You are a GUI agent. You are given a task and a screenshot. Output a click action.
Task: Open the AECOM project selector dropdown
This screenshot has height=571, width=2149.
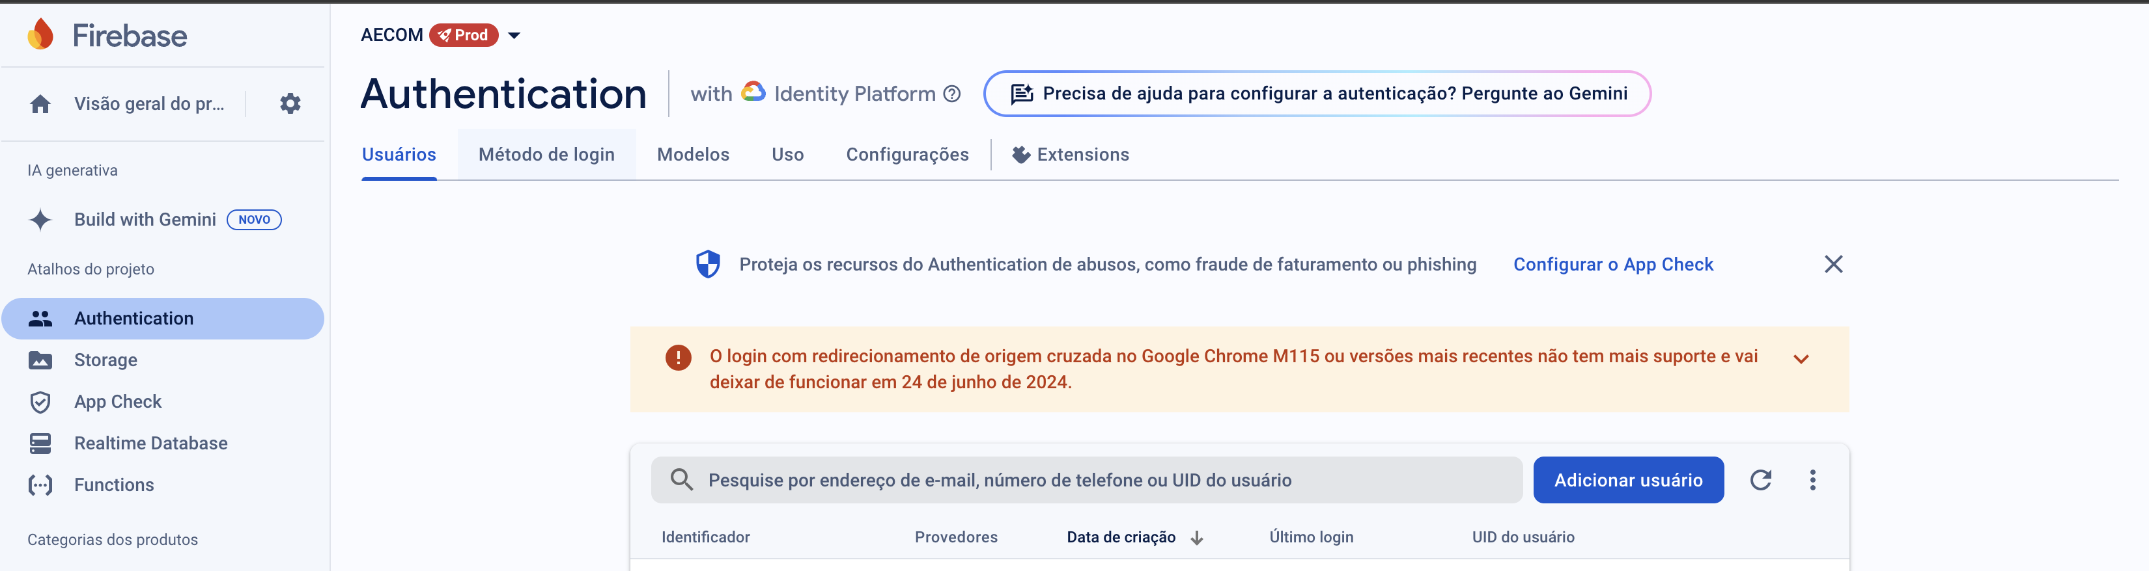pyautogui.click(x=514, y=35)
